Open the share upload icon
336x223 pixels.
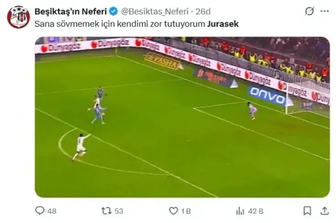pyautogui.click(x=325, y=211)
